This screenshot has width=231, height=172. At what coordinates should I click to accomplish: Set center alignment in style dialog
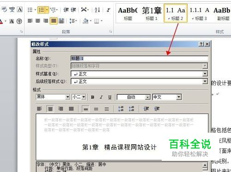coord(50,109)
